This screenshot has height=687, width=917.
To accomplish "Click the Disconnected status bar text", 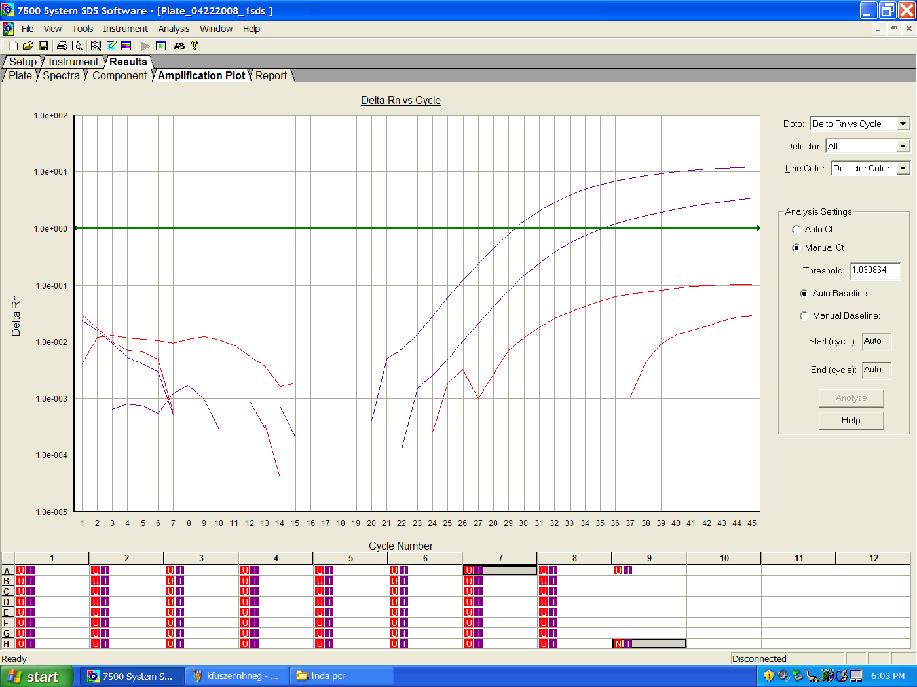I will 759,659.
